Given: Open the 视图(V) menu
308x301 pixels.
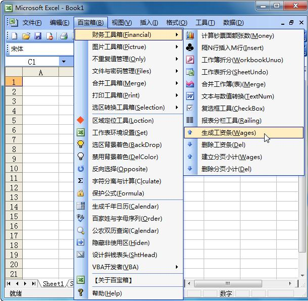Looking at the screenshot, I should 121,23.
